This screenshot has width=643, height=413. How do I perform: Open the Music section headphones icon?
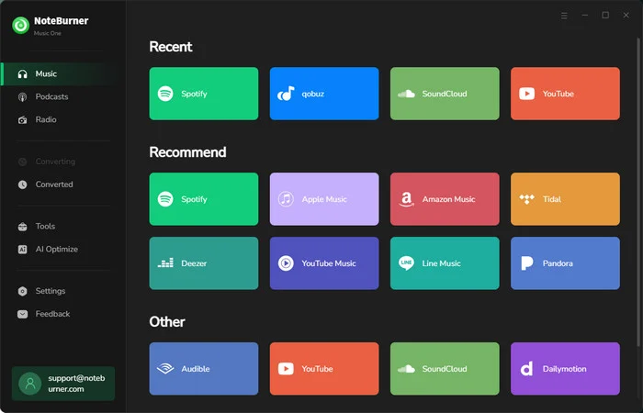tap(23, 74)
